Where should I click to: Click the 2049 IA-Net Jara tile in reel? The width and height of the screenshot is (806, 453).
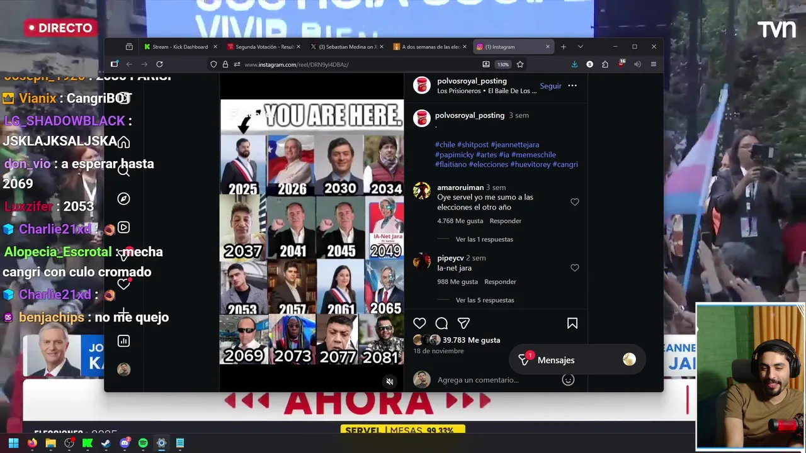[x=385, y=228]
